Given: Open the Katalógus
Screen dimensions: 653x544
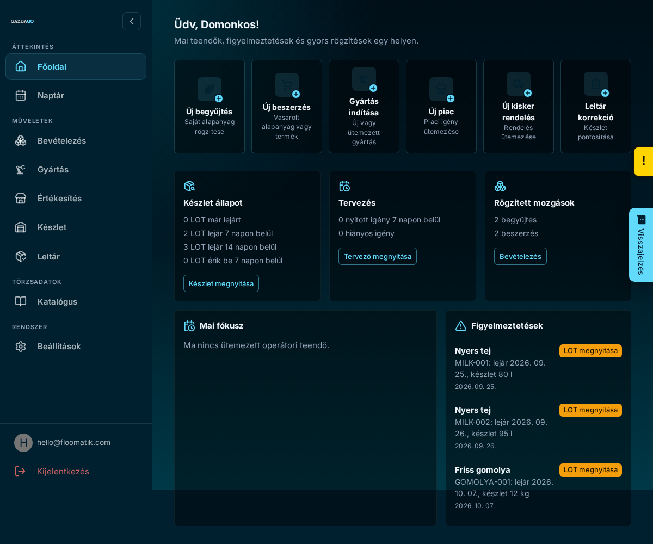Looking at the screenshot, I should (x=76, y=301).
